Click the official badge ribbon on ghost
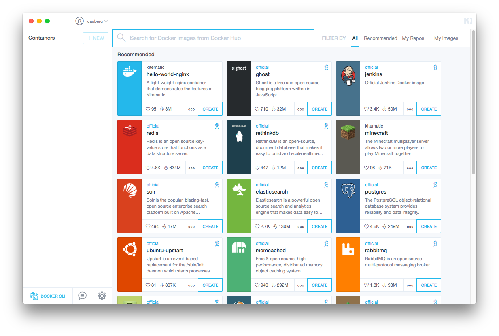The width and height of the screenshot is (499, 336). (326, 68)
